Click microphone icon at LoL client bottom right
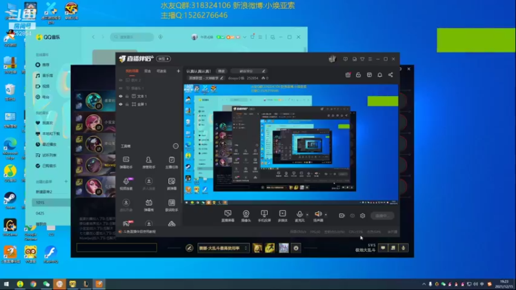The height and width of the screenshot is (290, 516). click(403, 247)
